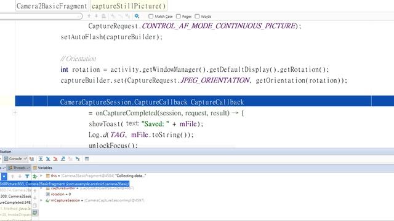Switch to the Variables tab

(42, 168)
